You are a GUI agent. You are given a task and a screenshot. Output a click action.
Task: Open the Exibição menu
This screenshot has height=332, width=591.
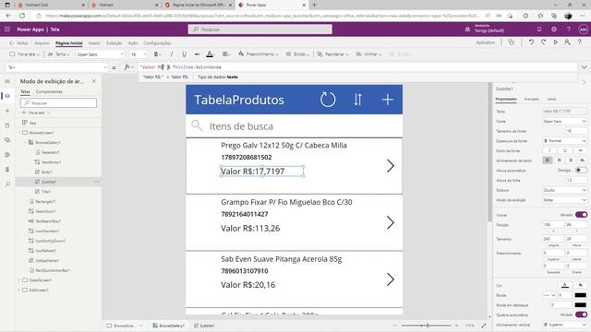point(114,43)
